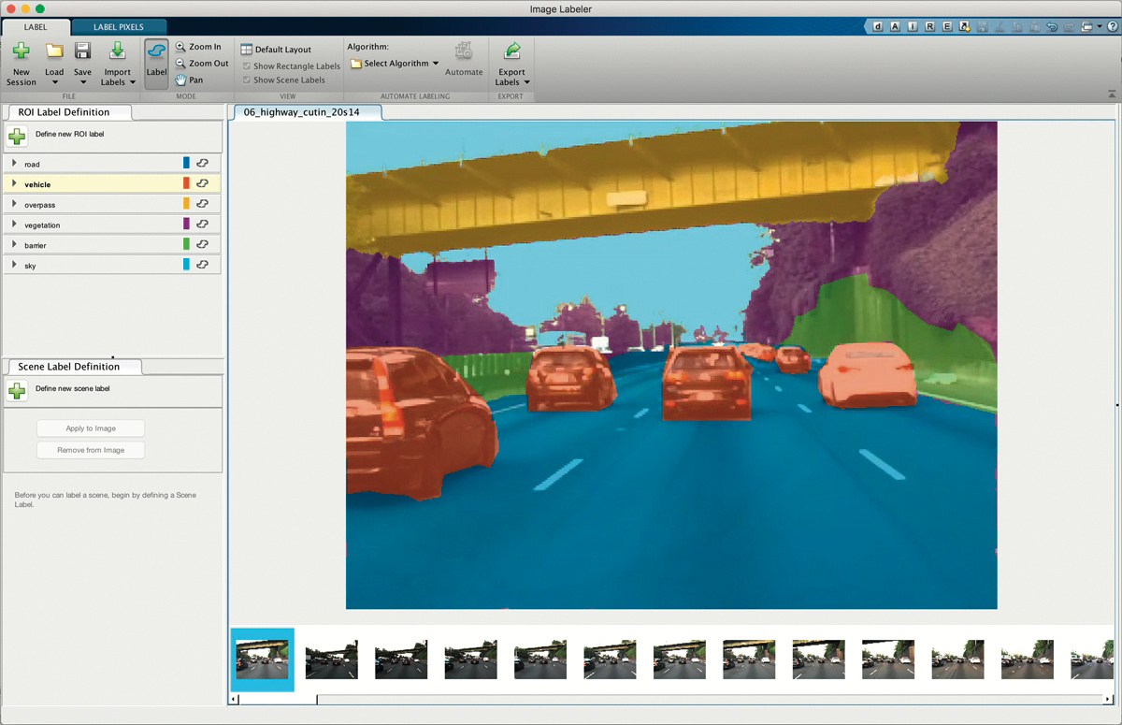Open the Select Algorithm dropdown
Image resolution: width=1122 pixels, height=725 pixels.
click(x=395, y=64)
